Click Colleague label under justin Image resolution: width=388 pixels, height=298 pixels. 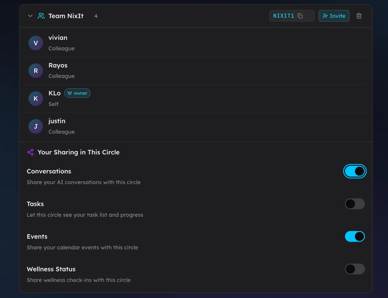coord(61,132)
